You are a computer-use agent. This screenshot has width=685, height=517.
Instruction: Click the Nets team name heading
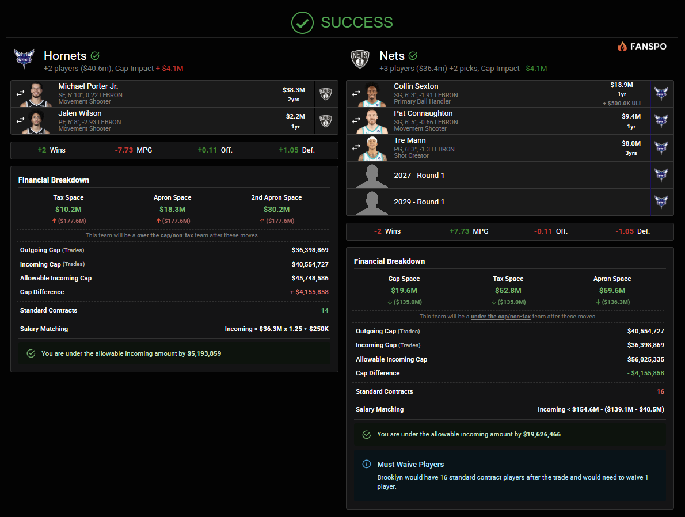(x=392, y=56)
